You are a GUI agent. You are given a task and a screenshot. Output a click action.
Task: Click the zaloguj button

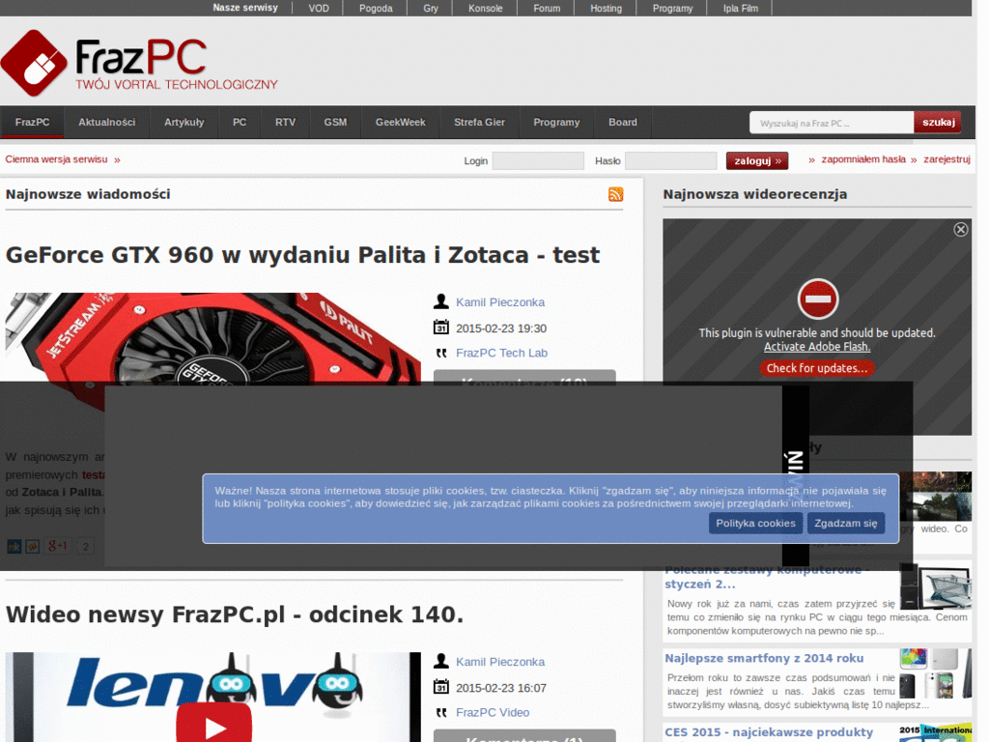(757, 161)
